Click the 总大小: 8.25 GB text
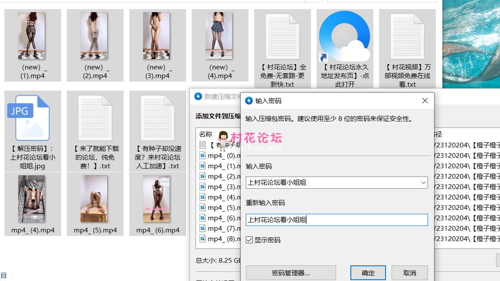 pos(218,260)
